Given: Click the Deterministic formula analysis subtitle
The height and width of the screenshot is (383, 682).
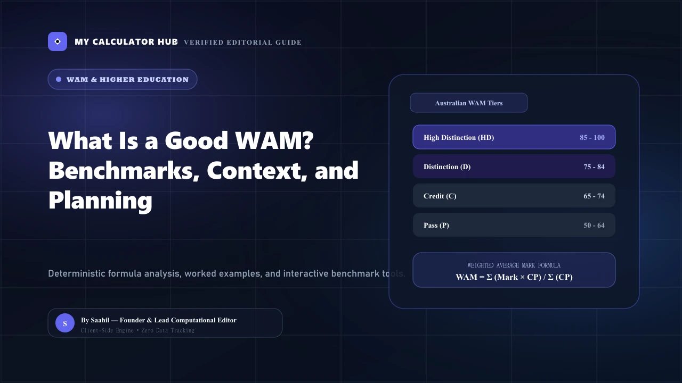Looking at the screenshot, I should 227,274.
